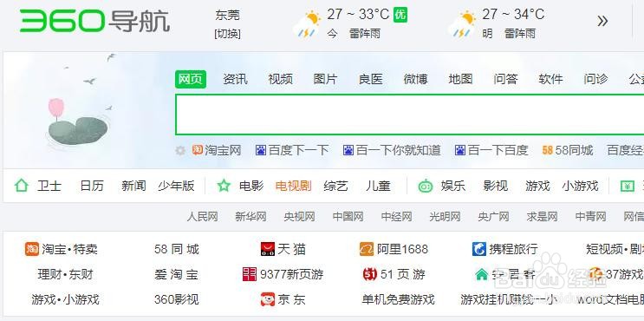Click 淘宝网 orange icon under search box
The height and width of the screenshot is (321, 644).
(198, 150)
